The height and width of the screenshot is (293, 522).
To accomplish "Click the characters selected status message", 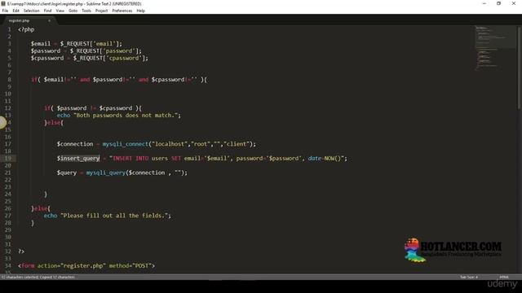I will [x=38, y=277].
